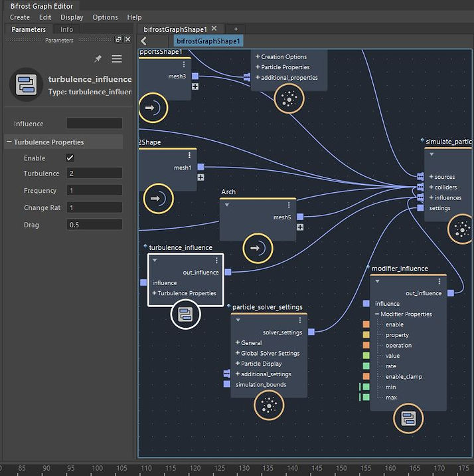474x476 pixels.
Task: Click the Change Rate value field
Action: [94, 207]
